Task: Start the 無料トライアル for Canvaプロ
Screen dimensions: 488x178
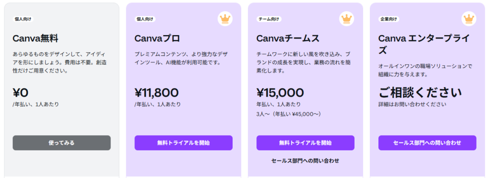Action: [183, 143]
